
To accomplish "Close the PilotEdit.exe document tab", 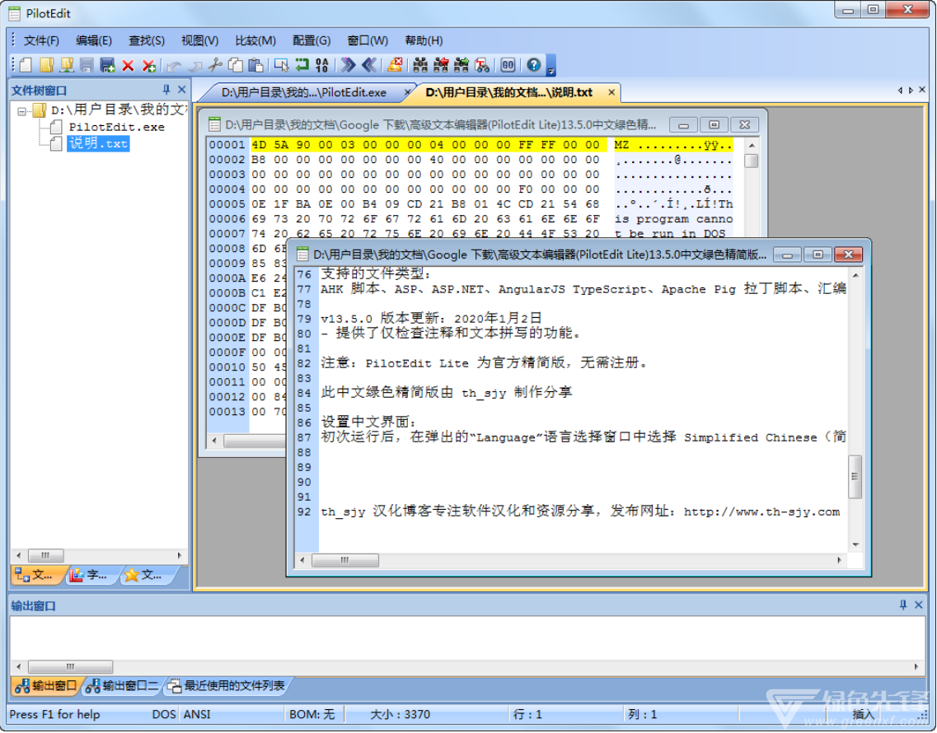I will (408, 92).
